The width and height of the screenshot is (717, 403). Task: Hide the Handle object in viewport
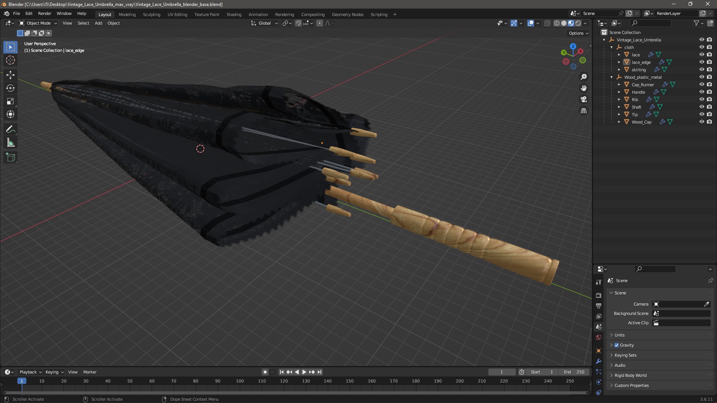tap(702, 92)
